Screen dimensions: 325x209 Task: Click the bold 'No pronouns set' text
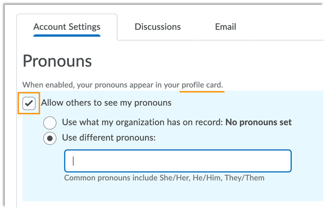259,122
